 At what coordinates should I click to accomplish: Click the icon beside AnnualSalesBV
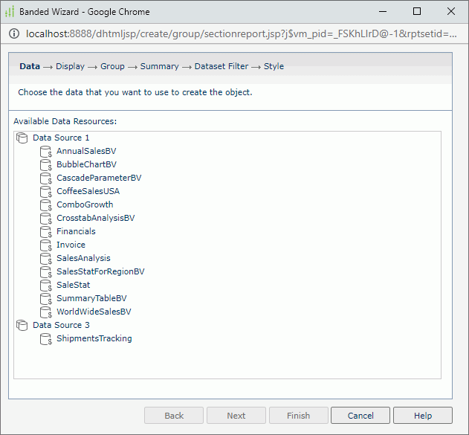pos(46,152)
